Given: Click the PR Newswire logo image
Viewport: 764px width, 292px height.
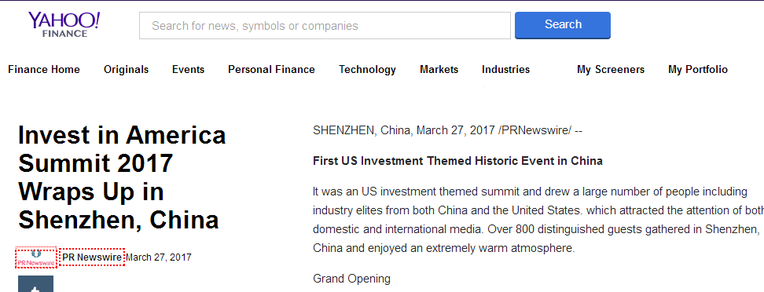Looking at the screenshot, I should [36, 257].
